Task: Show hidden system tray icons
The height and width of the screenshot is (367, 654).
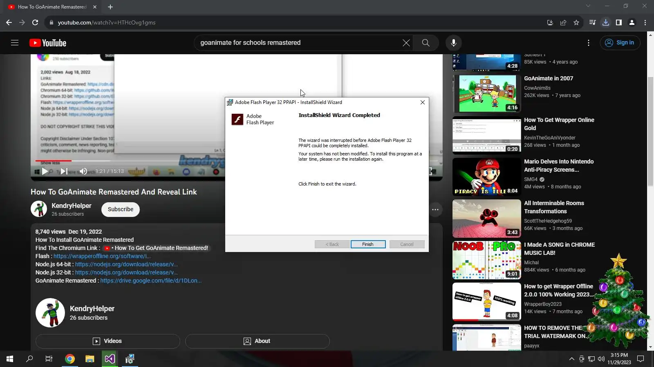Action: (571, 359)
